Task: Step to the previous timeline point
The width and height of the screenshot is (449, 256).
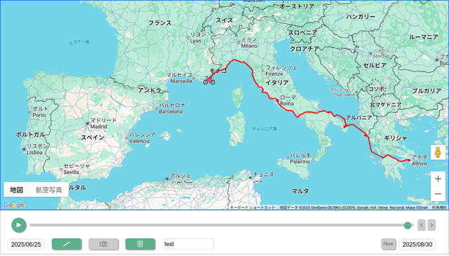Action: tap(421, 225)
